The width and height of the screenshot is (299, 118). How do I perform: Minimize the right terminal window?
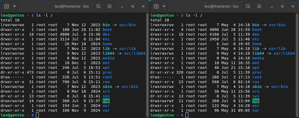click(272, 7)
